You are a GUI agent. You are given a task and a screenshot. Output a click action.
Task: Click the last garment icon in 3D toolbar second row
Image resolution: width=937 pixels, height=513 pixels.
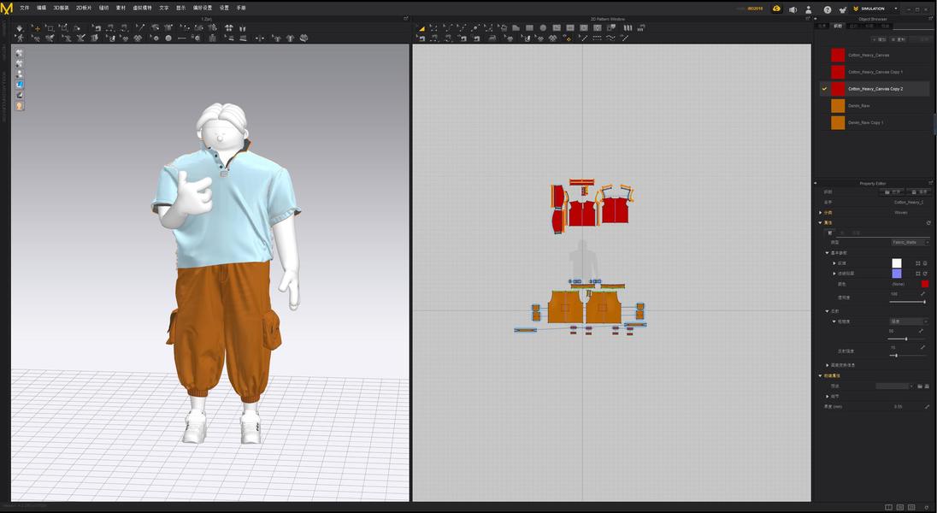point(303,38)
